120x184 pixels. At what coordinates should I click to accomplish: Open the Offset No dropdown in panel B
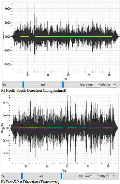click(x=111, y=176)
